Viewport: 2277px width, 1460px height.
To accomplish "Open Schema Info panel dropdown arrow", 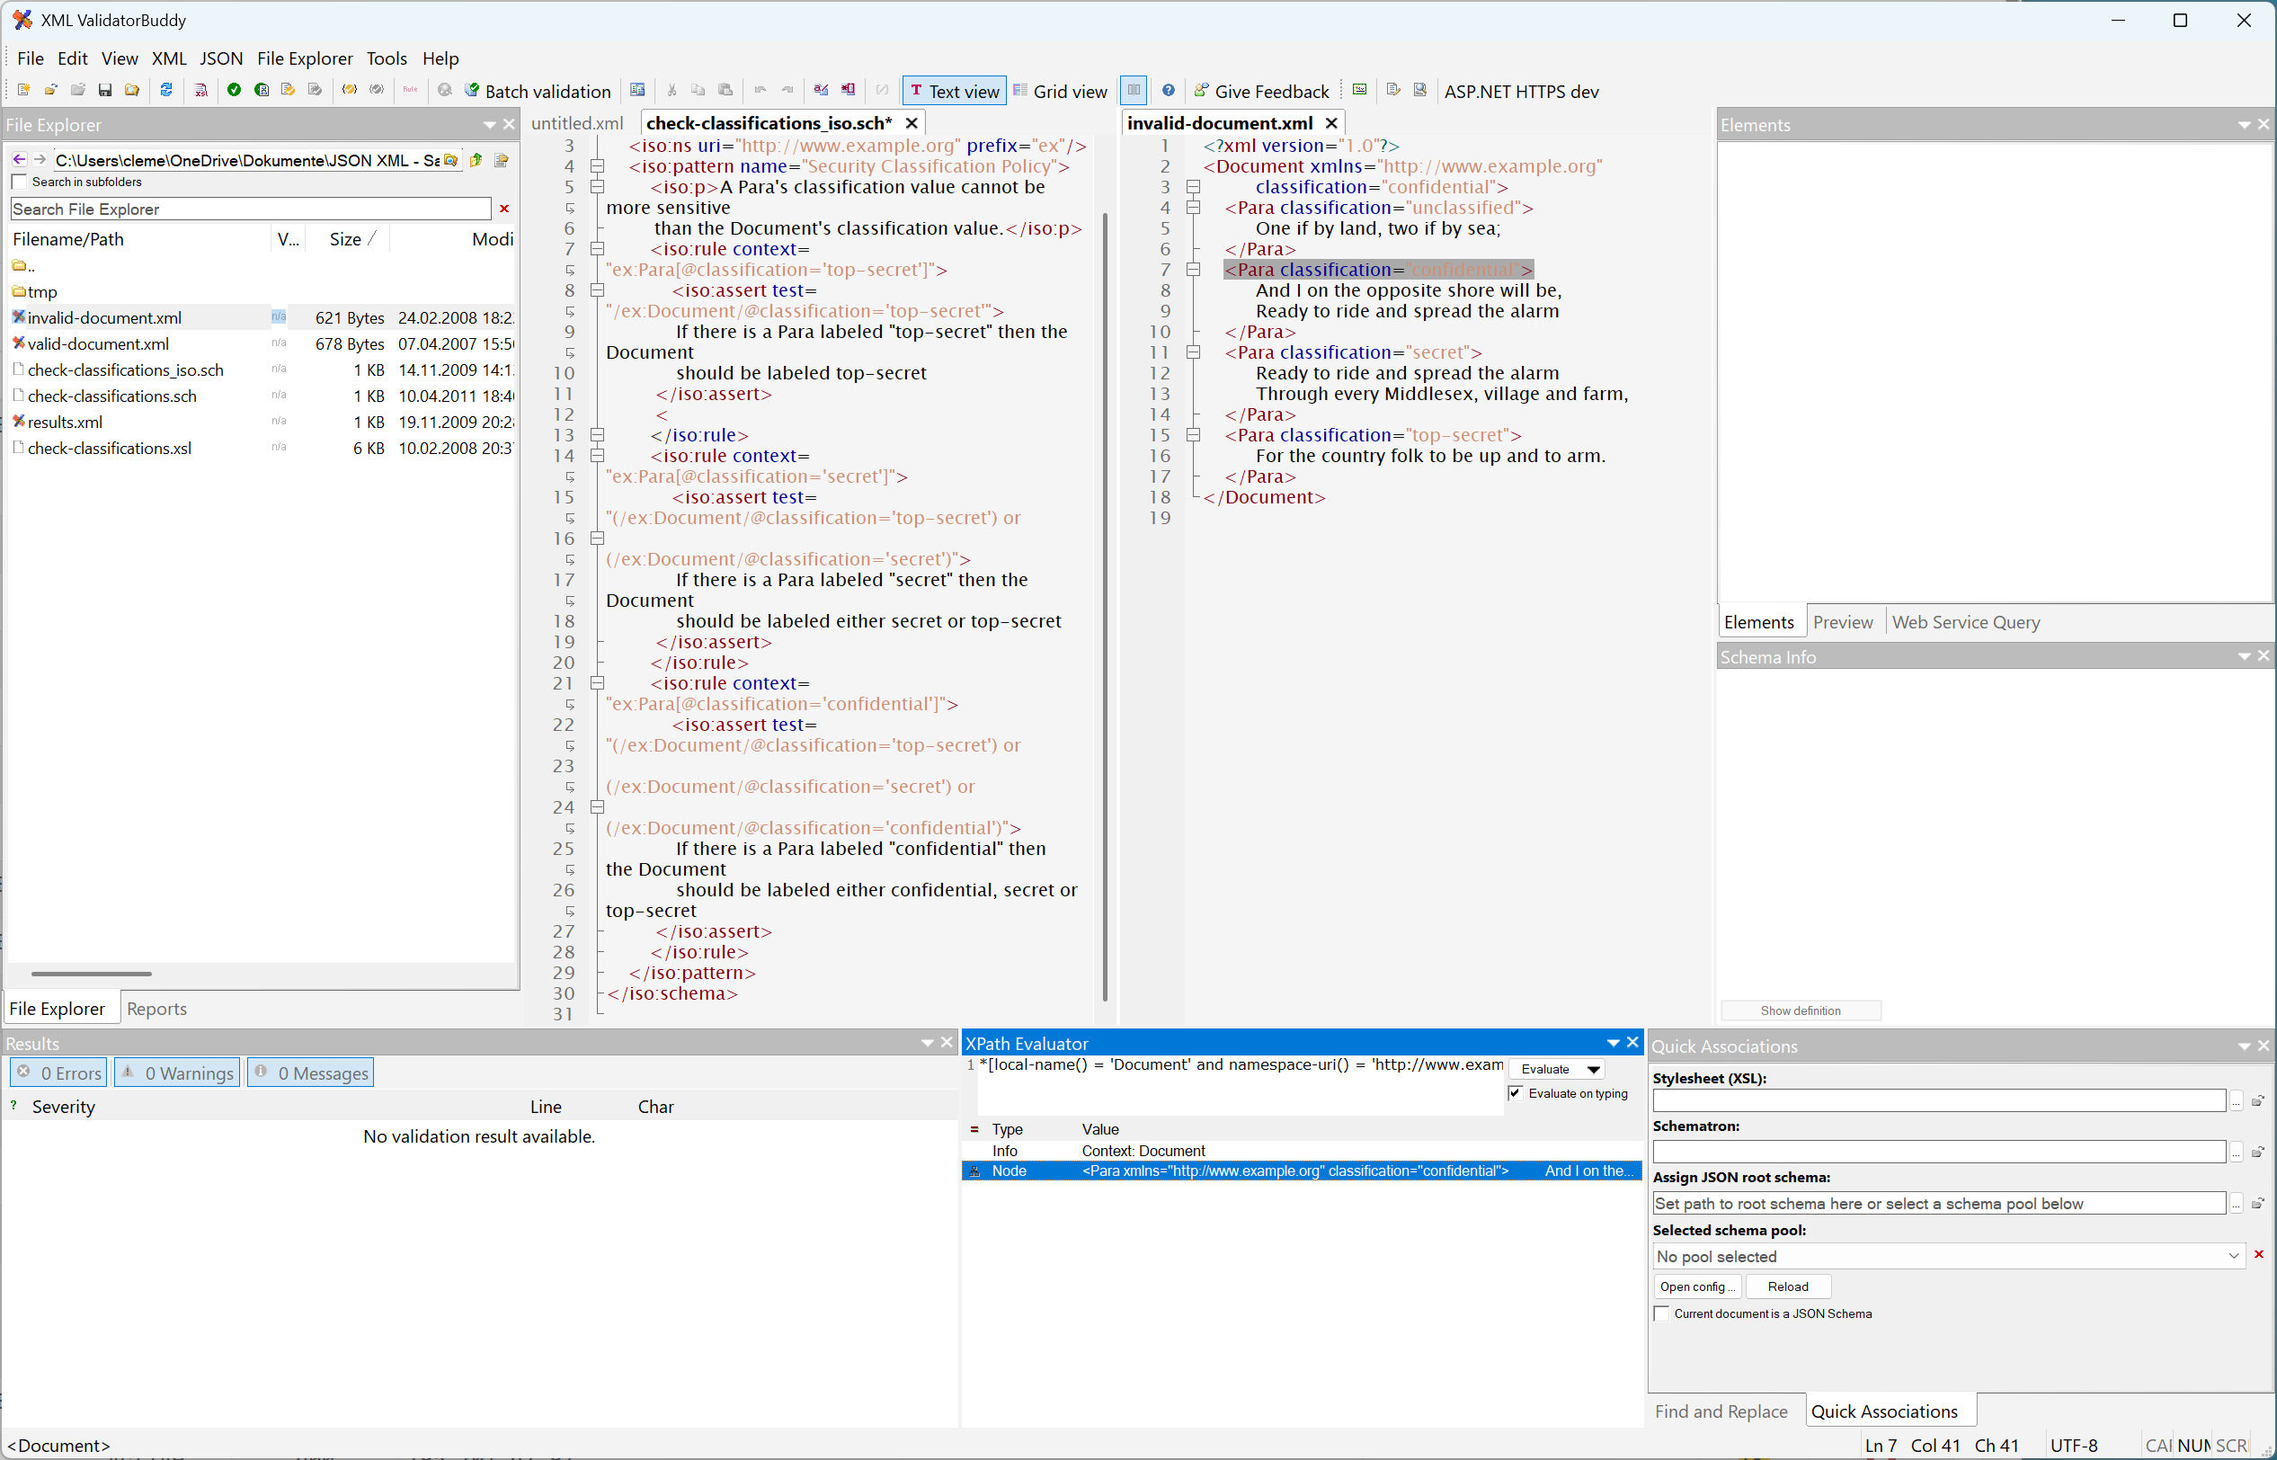I will coord(2244,656).
